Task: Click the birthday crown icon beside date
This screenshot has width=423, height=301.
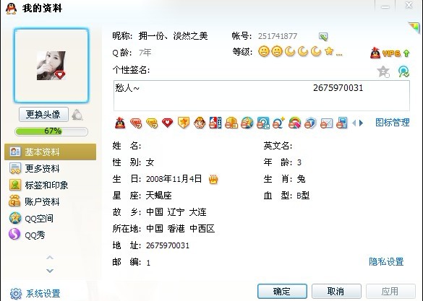Action: point(213,179)
